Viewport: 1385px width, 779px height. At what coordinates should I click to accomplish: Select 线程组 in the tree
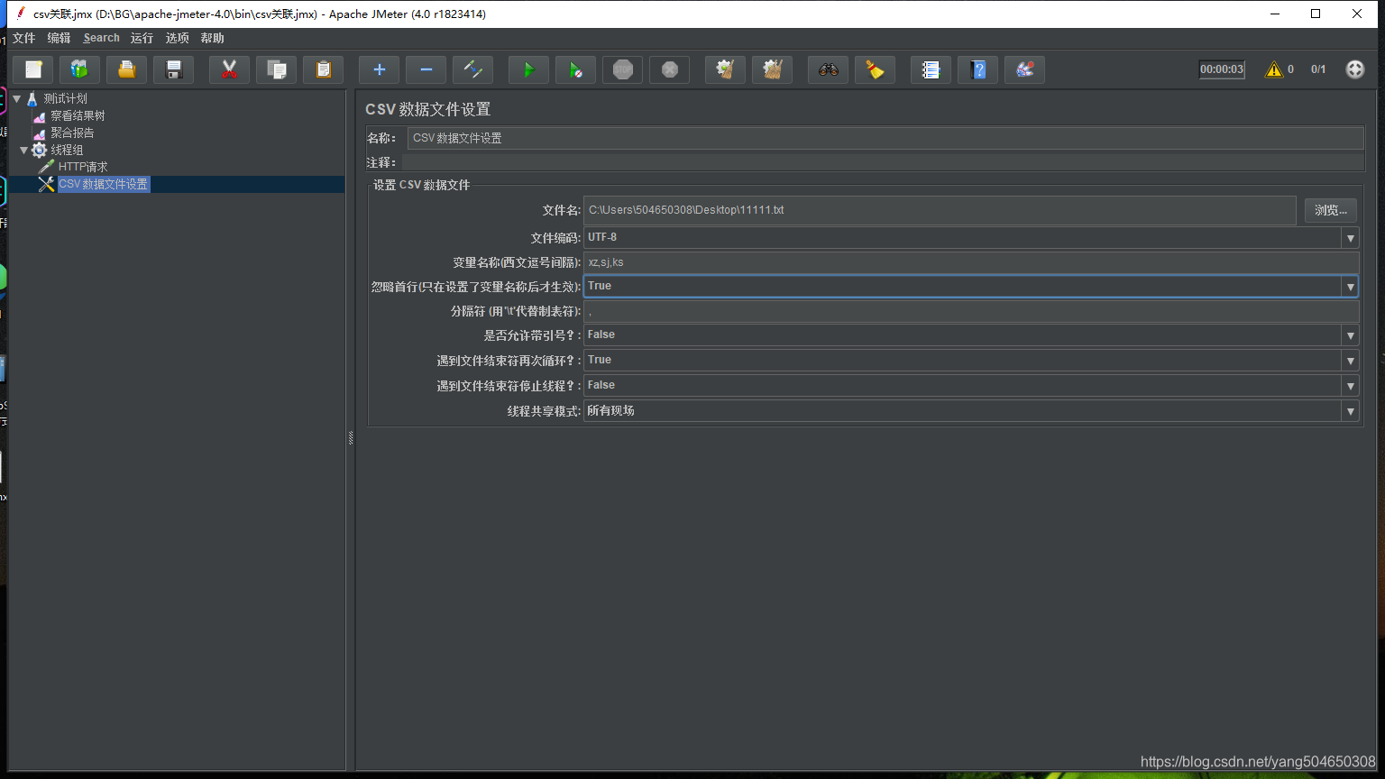pos(67,150)
